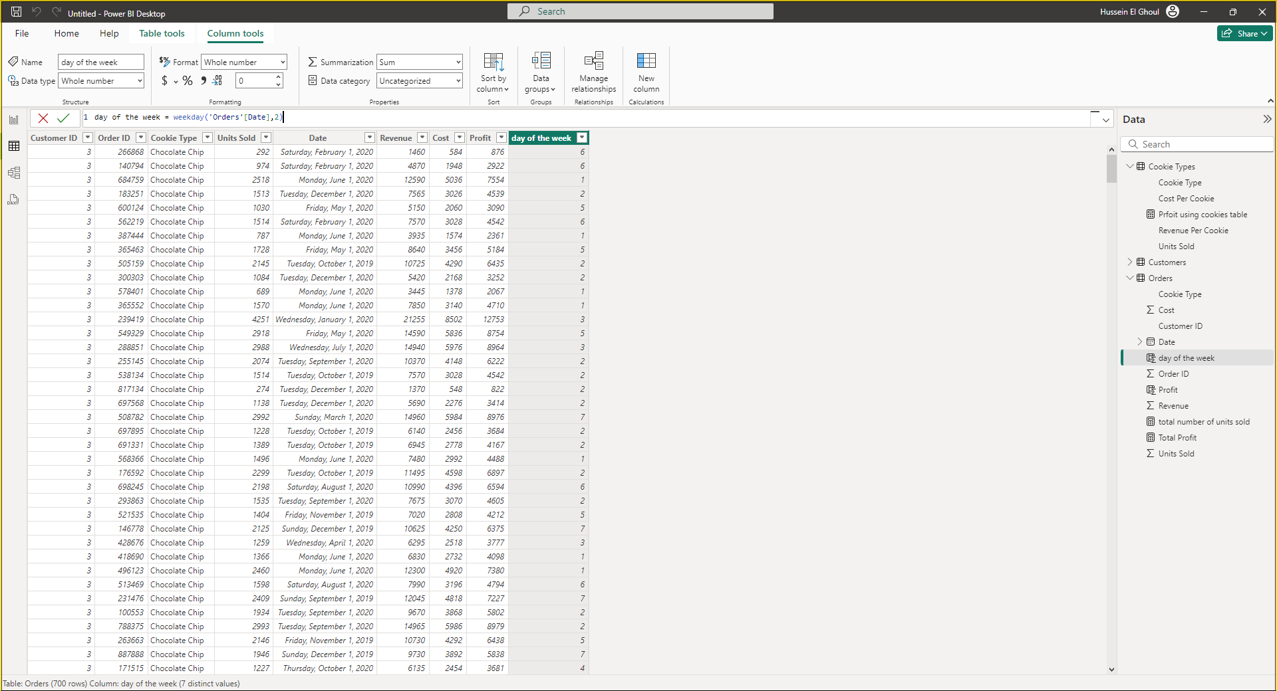Screen dimensions: 1277x691
Task: Click the Manage relationships icon
Action: (x=593, y=72)
